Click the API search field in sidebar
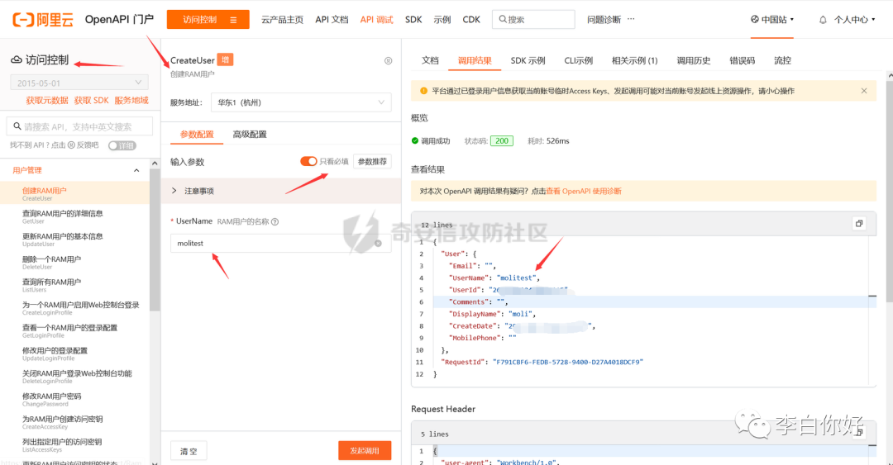Screen dimensions: 893x465 pos(79,126)
